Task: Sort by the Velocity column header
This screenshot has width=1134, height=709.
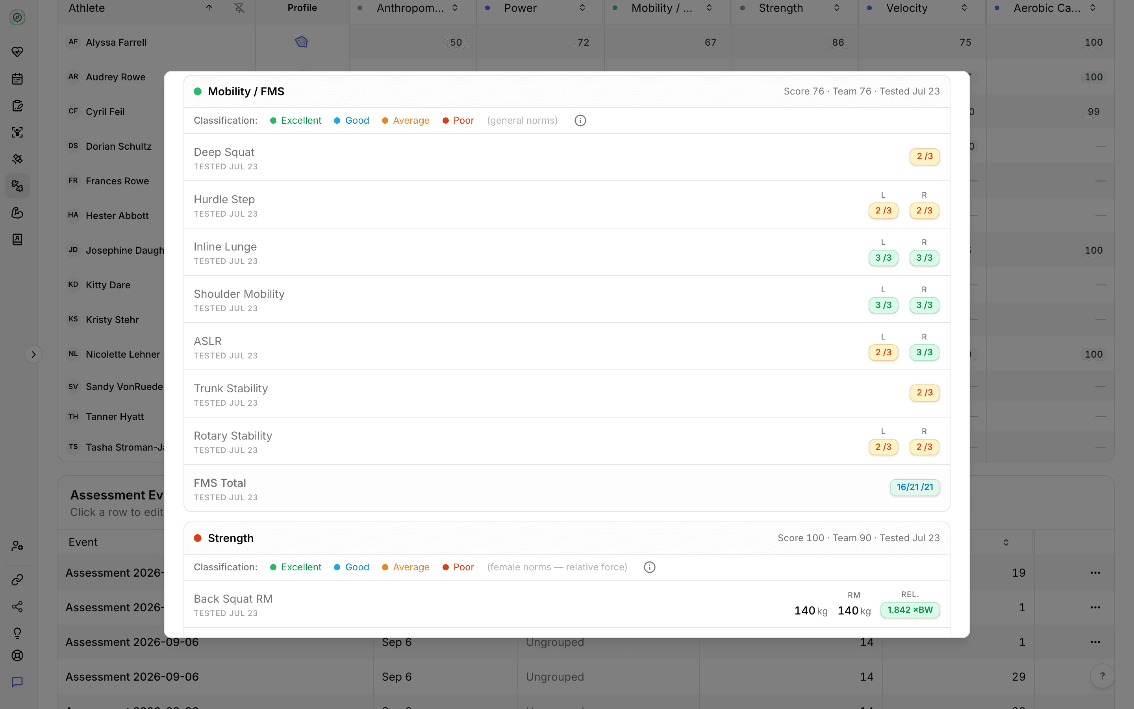Action: coord(964,8)
